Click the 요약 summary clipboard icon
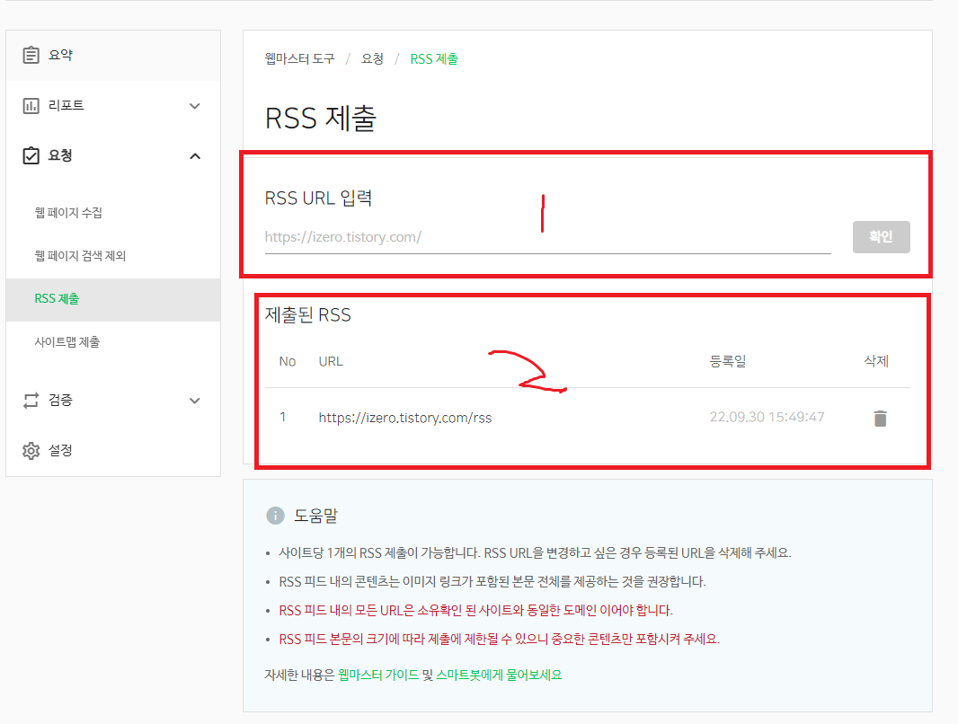 coord(31,55)
